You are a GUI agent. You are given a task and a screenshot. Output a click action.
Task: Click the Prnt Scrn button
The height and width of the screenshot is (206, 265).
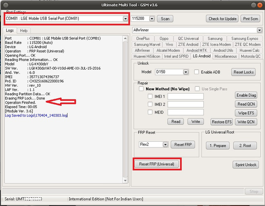251,19
